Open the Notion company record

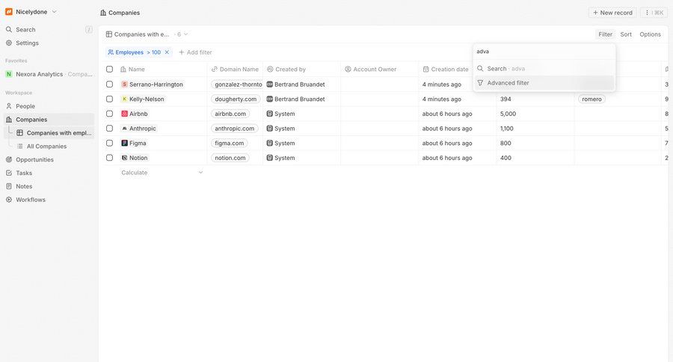[135, 158]
